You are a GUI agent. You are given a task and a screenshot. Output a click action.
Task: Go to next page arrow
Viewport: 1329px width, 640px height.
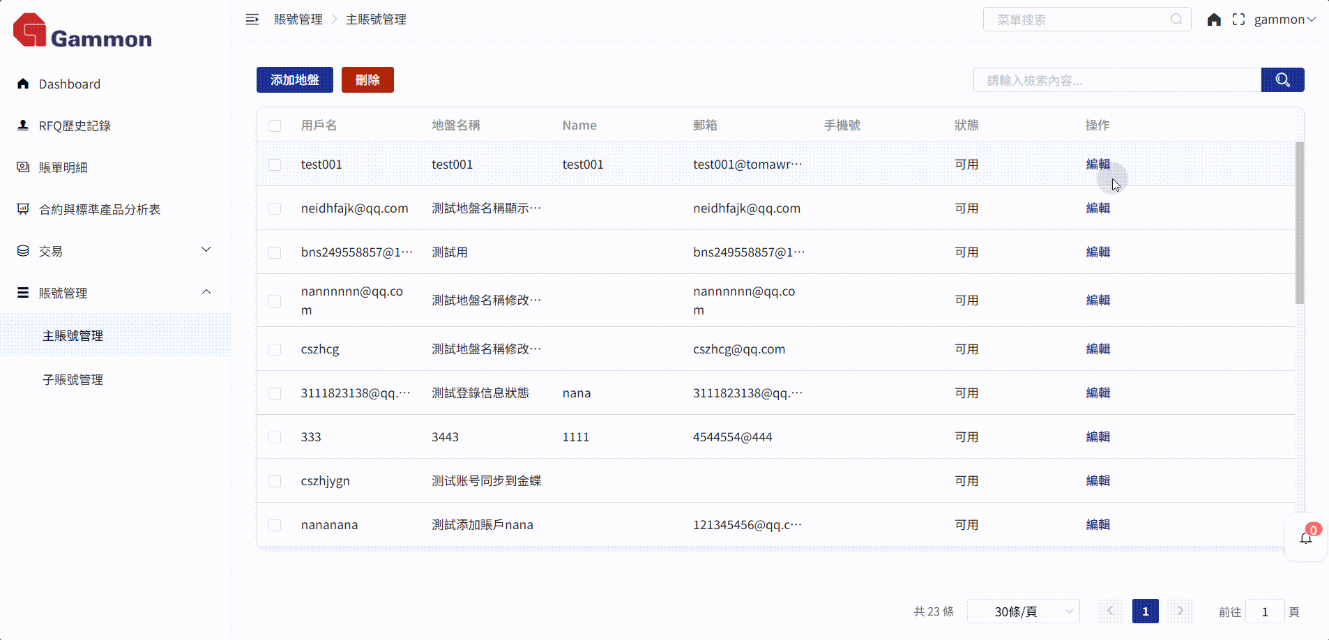(x=1180, y=611)
